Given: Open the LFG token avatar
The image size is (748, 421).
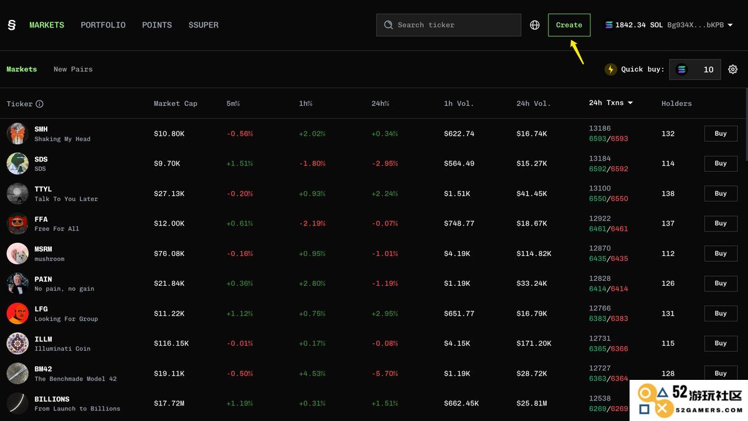Looking at the screenshot, I should [17, 313].
